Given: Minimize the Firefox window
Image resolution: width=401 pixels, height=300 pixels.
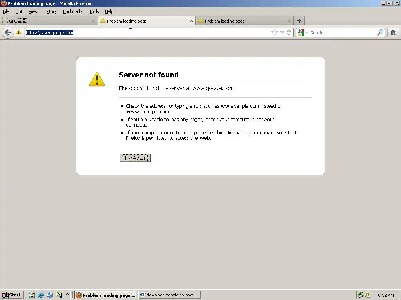Looking at the screenshot, I should click(383, 3).
